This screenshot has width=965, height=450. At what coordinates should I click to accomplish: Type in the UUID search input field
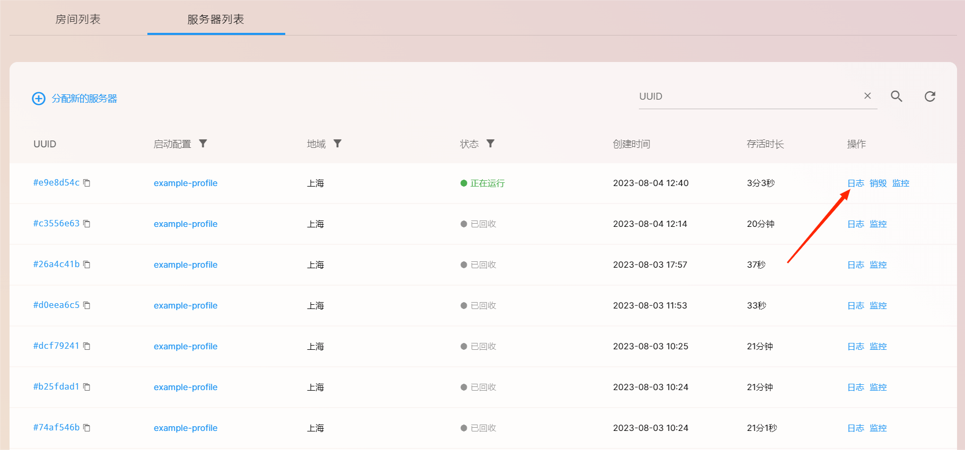[x=748, y=96]
